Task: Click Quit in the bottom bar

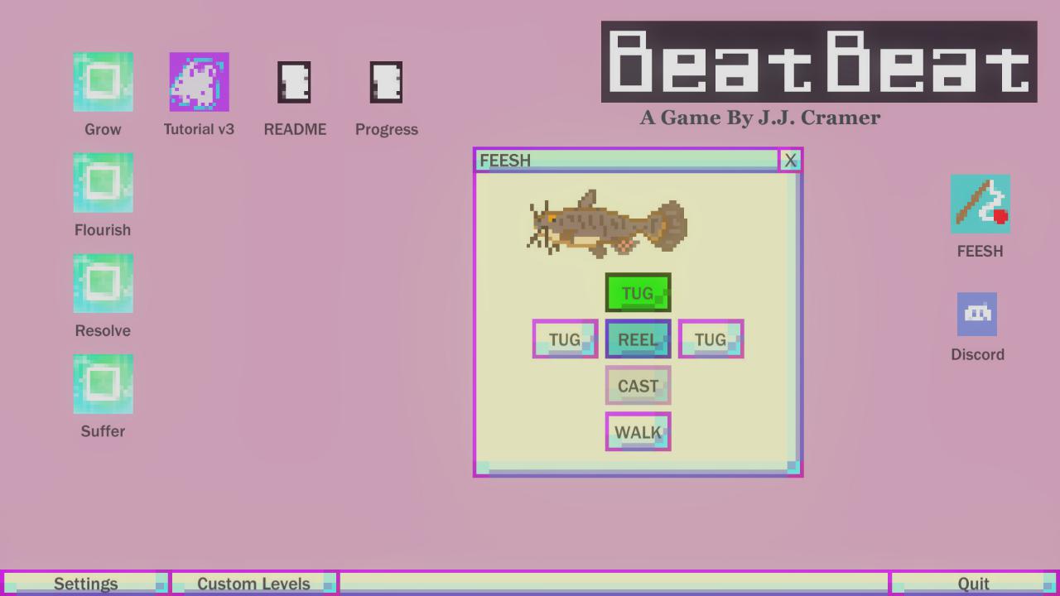Action: click(974, 583)
